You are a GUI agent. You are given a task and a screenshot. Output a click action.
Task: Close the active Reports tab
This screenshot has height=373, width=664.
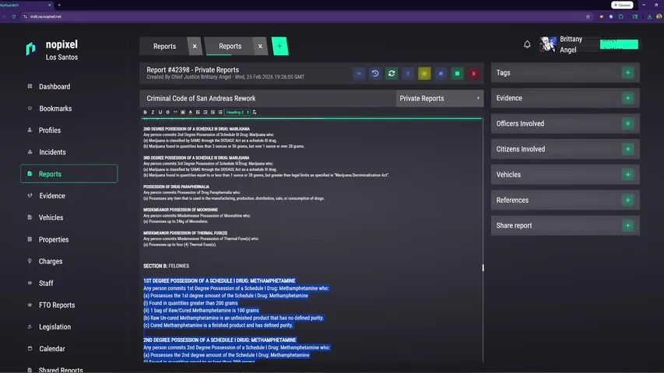(260, 47)
